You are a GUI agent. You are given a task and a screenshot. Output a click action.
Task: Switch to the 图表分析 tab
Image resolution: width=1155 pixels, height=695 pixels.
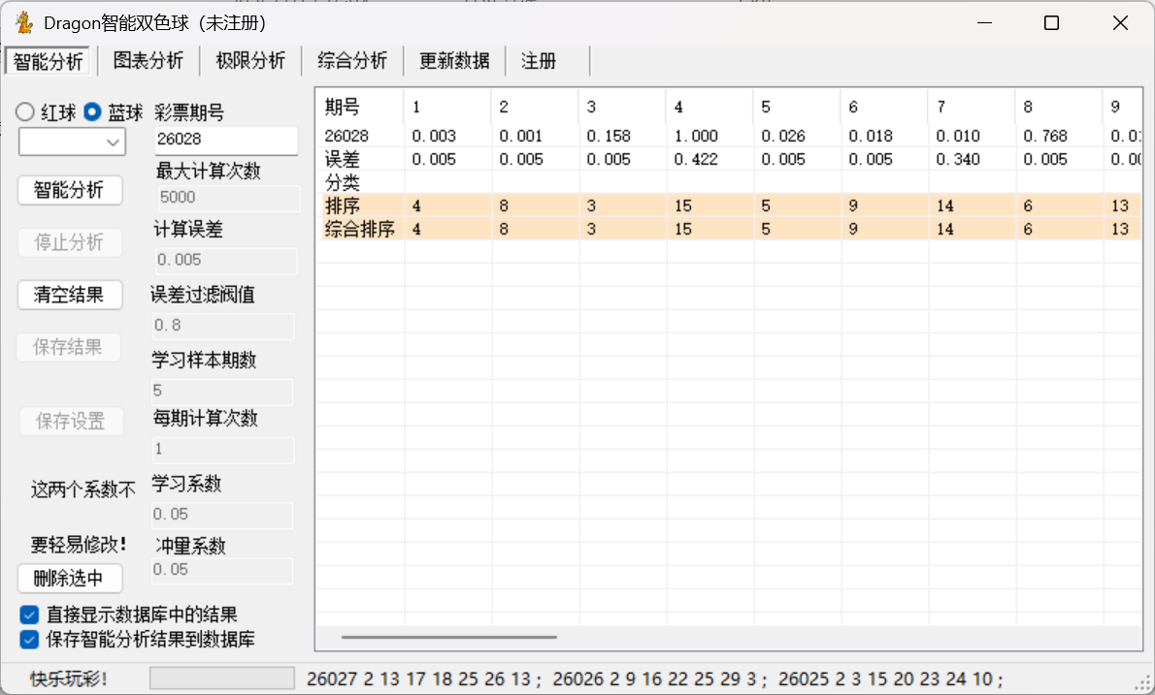[148, 61]
